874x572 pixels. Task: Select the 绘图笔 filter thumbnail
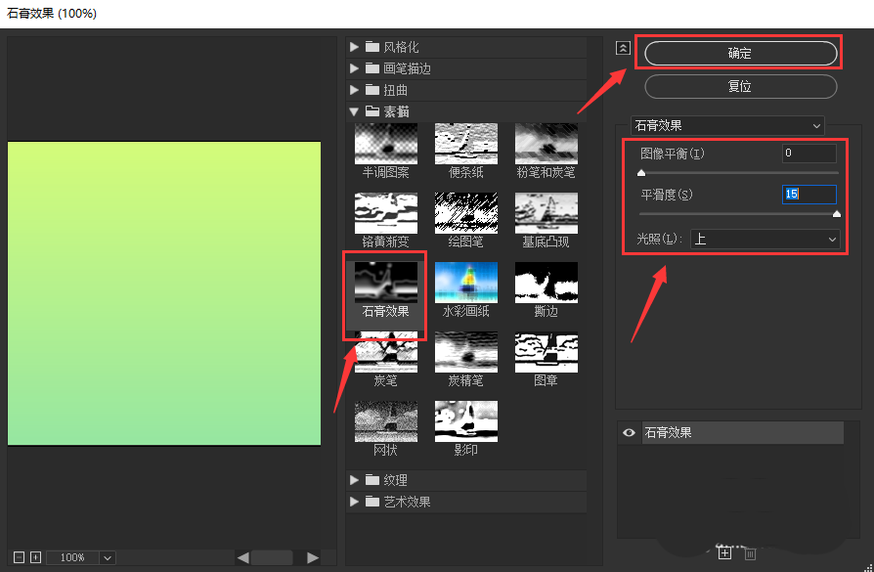pos(466,213)
